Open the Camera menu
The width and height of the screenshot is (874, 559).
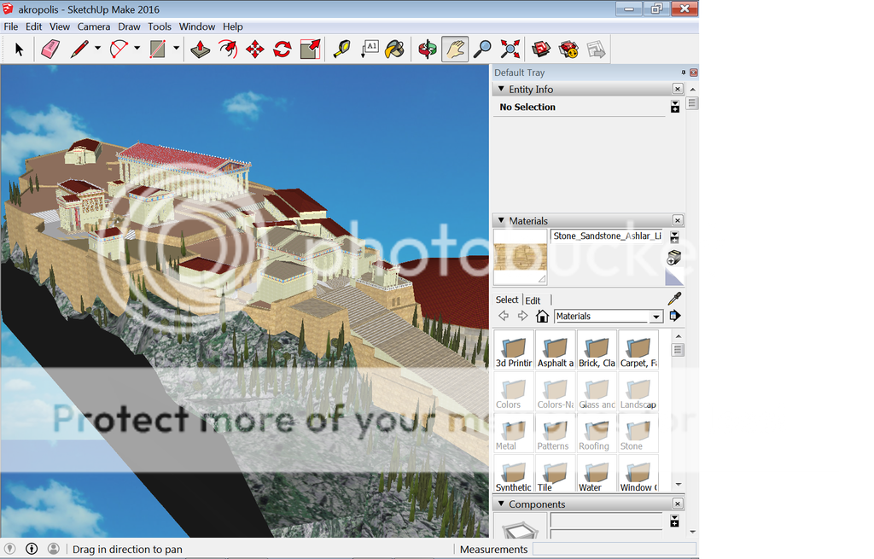[94, 26]
